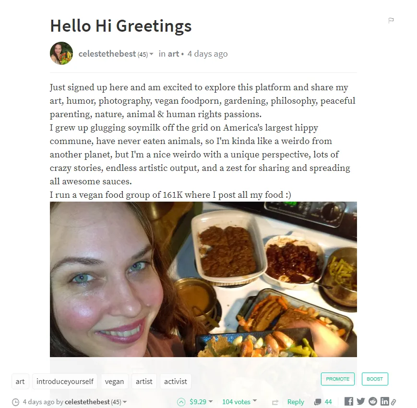Click the PROMOTE button
417x408 pixels.
click(x=338, y=379)
